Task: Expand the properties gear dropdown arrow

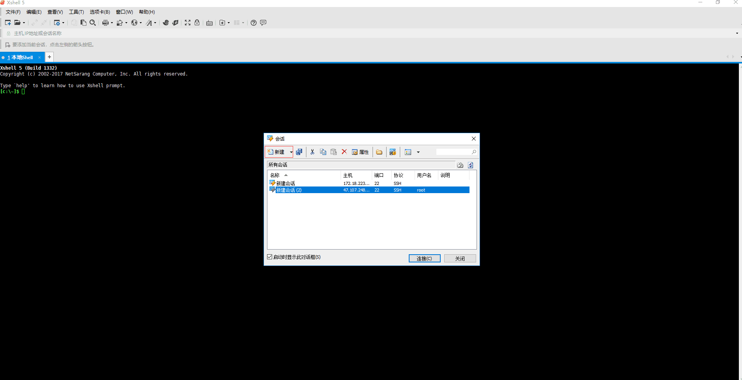Action: coord(63,23)
